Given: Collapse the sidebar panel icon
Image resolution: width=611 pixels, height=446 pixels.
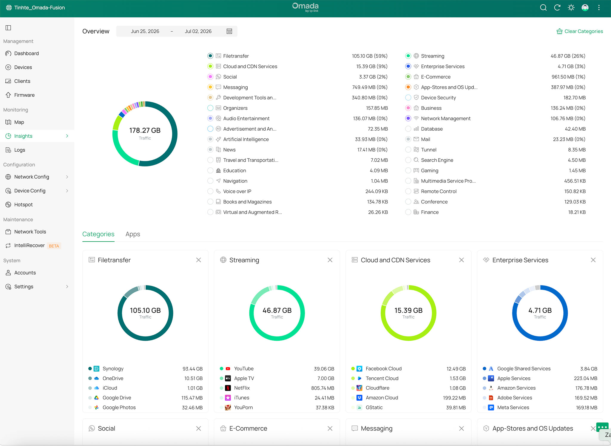Looking at the screenshot, I should (x=8, y=28).
